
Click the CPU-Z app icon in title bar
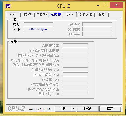pos(8,6)
